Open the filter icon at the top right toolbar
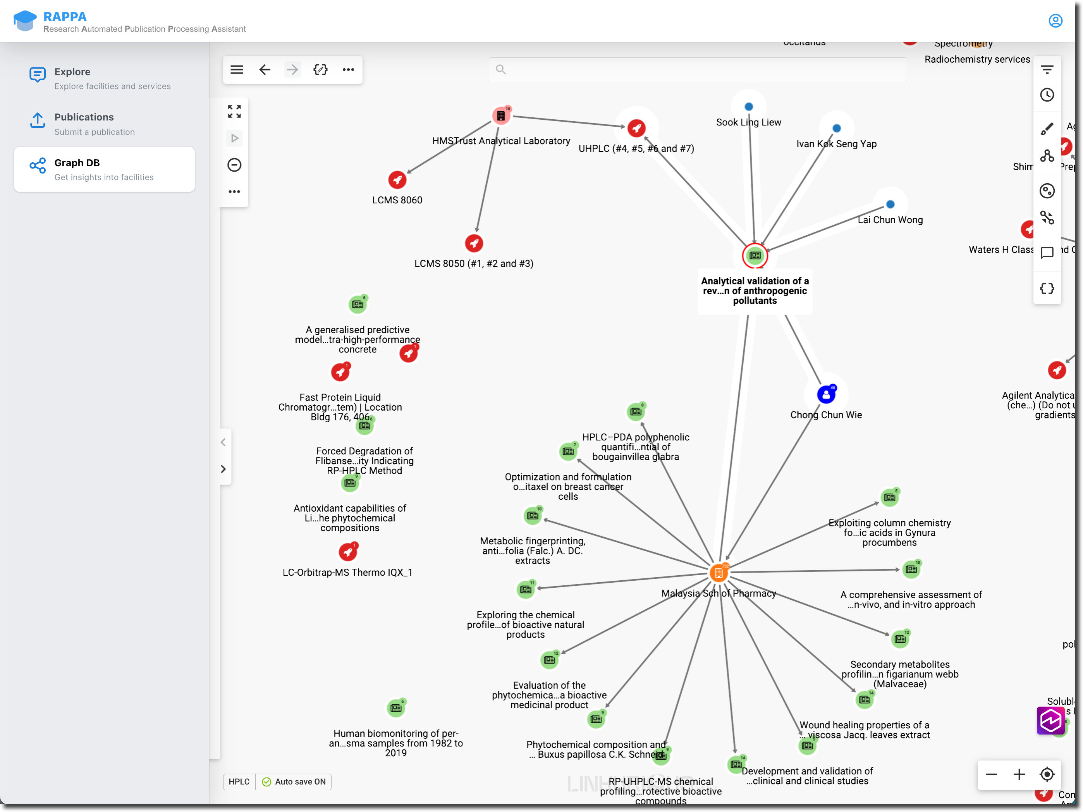This screenshot has height=812, width=1083. coord(1047,69)
